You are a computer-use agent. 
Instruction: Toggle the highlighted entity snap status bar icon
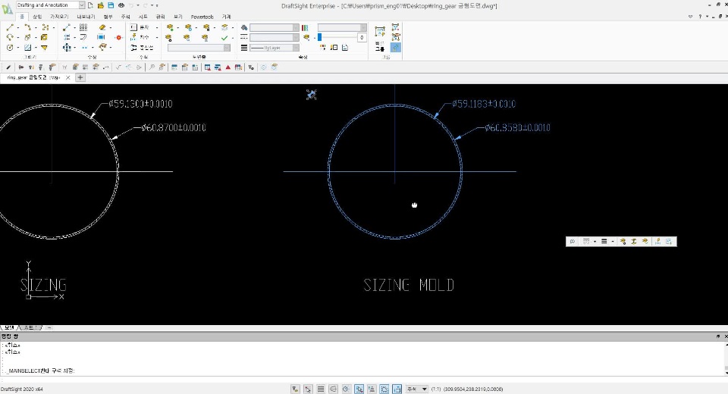coord(359,389)
